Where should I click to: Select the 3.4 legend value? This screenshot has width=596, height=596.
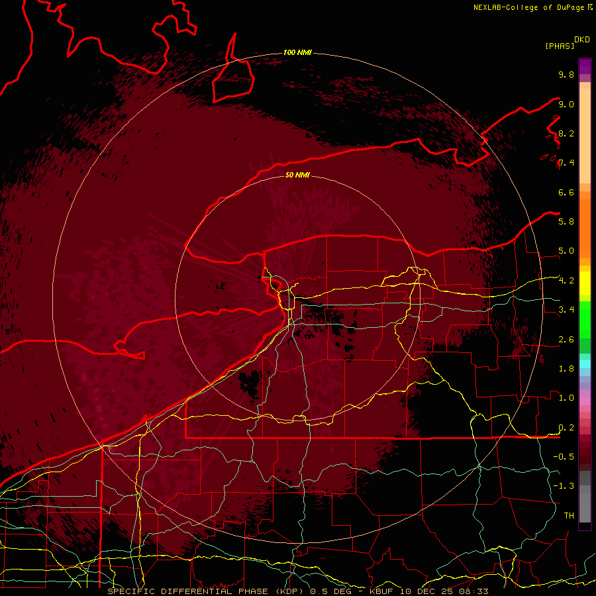pyautogui.click(x=566, y=310)
